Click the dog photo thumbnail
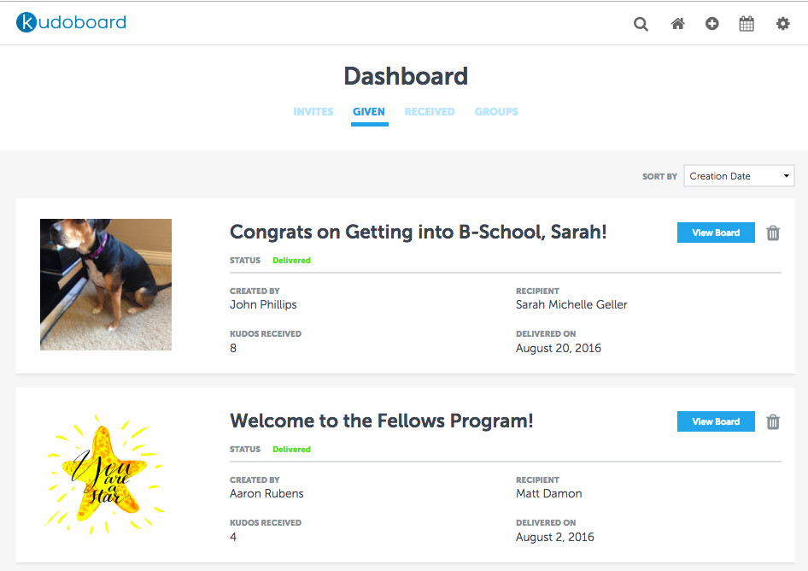The image size is (808, 571). pos(106,285)
